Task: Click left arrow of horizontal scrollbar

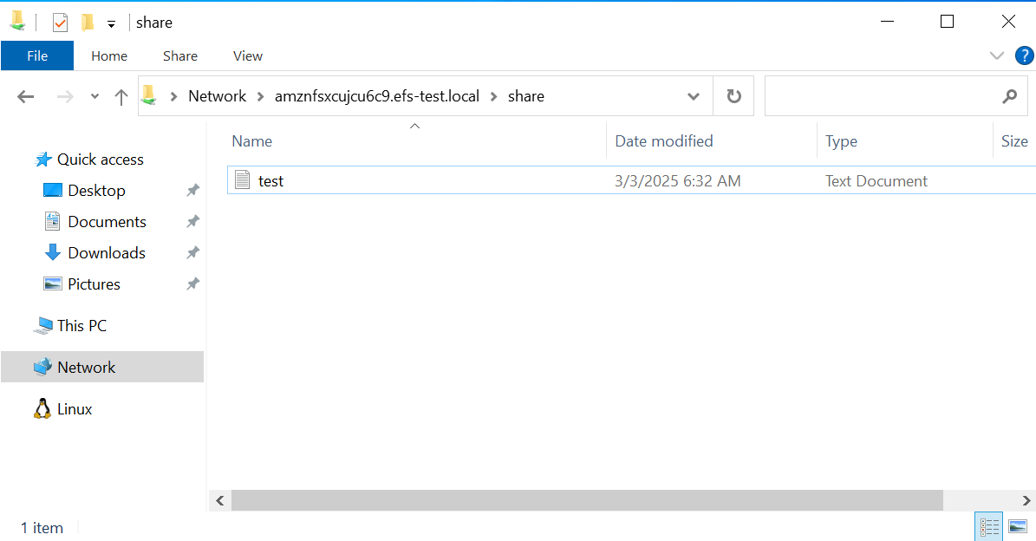Action: 220,501
